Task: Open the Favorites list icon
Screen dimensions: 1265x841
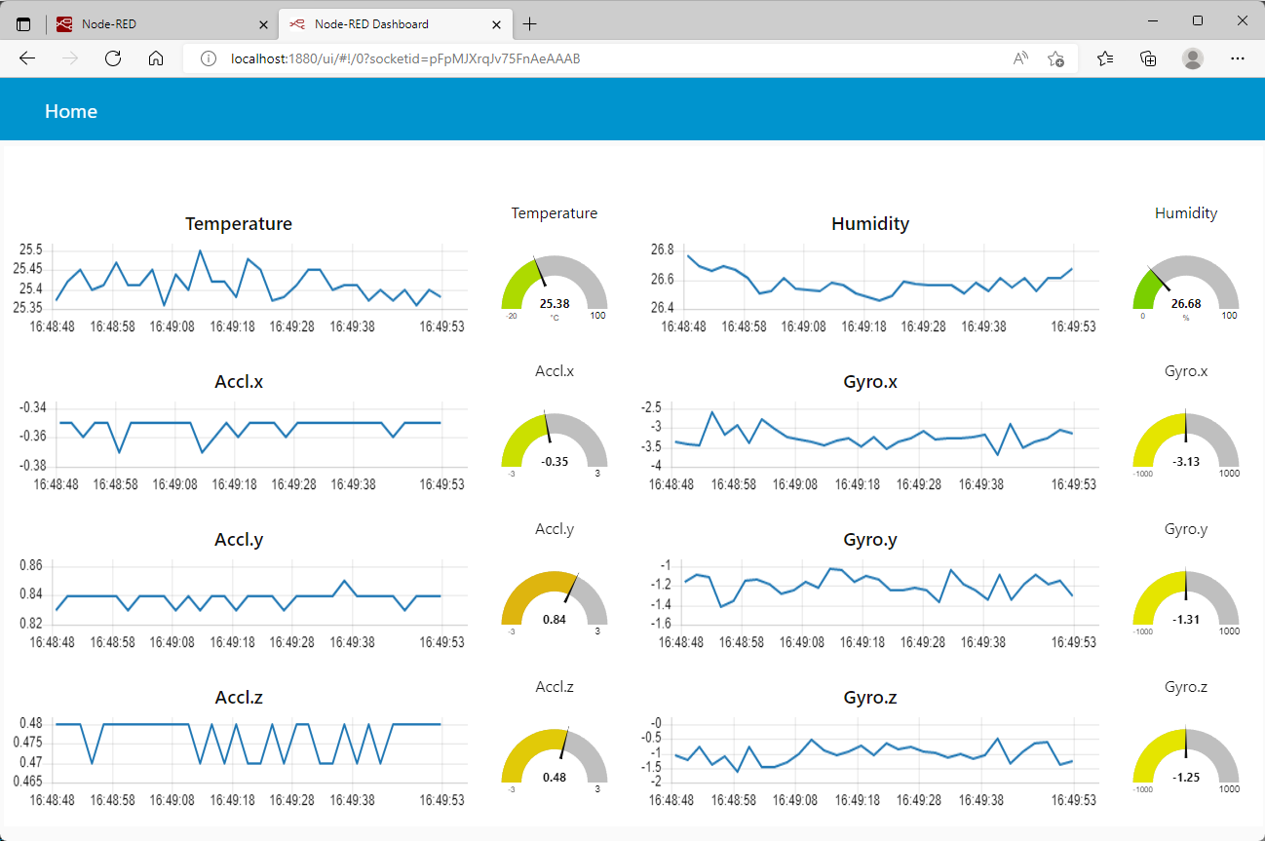Action: click(1105, 58)
